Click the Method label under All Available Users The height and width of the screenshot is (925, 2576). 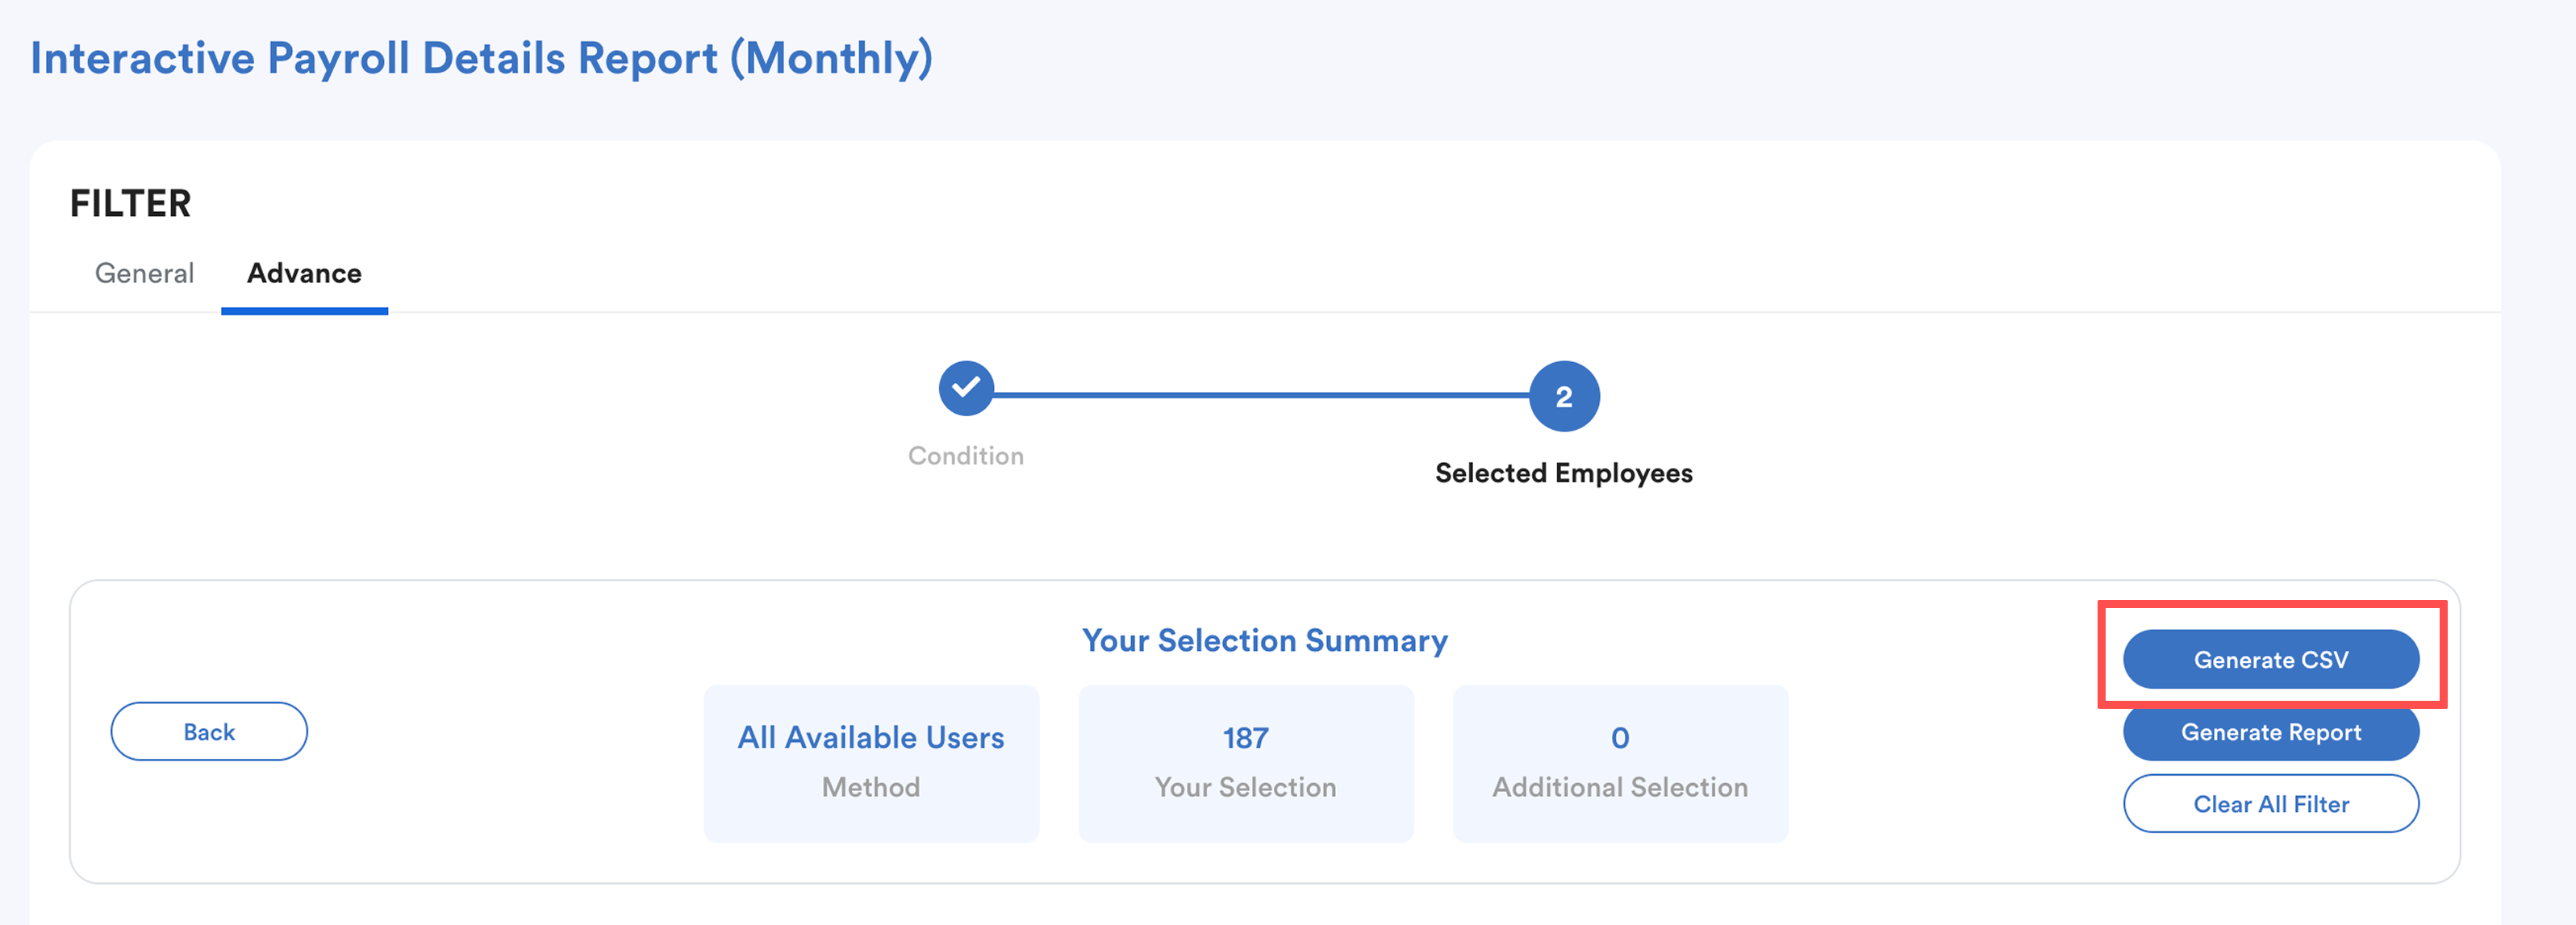870,788
